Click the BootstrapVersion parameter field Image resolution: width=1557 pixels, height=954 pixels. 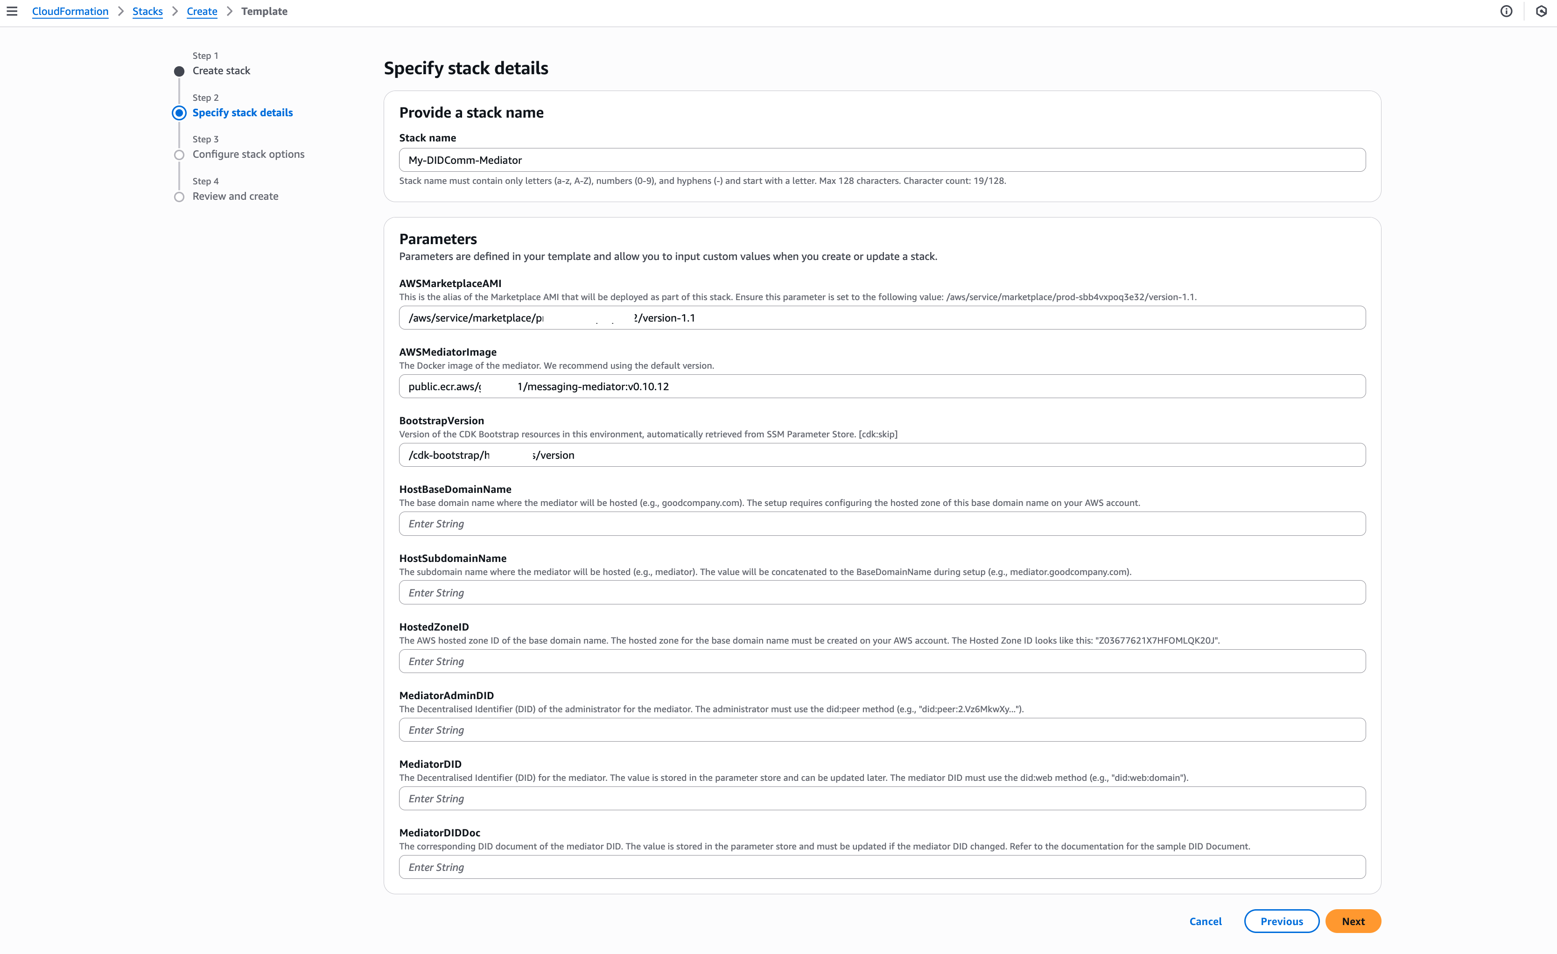coord(882,454)
